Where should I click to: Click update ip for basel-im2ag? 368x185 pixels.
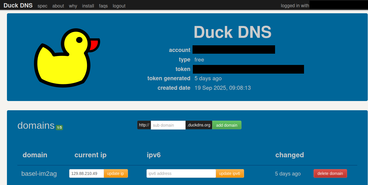[x=116, y=173]
